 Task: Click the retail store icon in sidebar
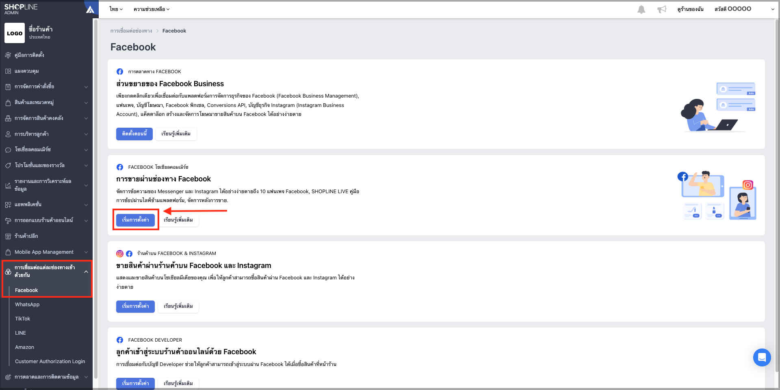pos(8,236)
